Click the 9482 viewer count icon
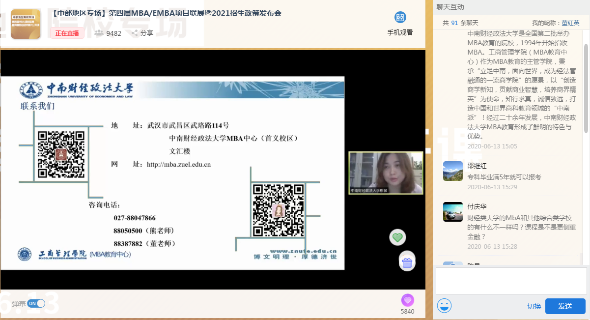The width and height of the screenshot is (590, 320). pyautogui.click(x=99, y=33)
